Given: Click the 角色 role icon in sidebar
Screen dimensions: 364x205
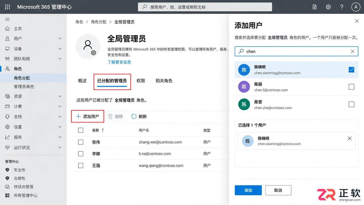Looking at the screenshot, I should [8, 69].
